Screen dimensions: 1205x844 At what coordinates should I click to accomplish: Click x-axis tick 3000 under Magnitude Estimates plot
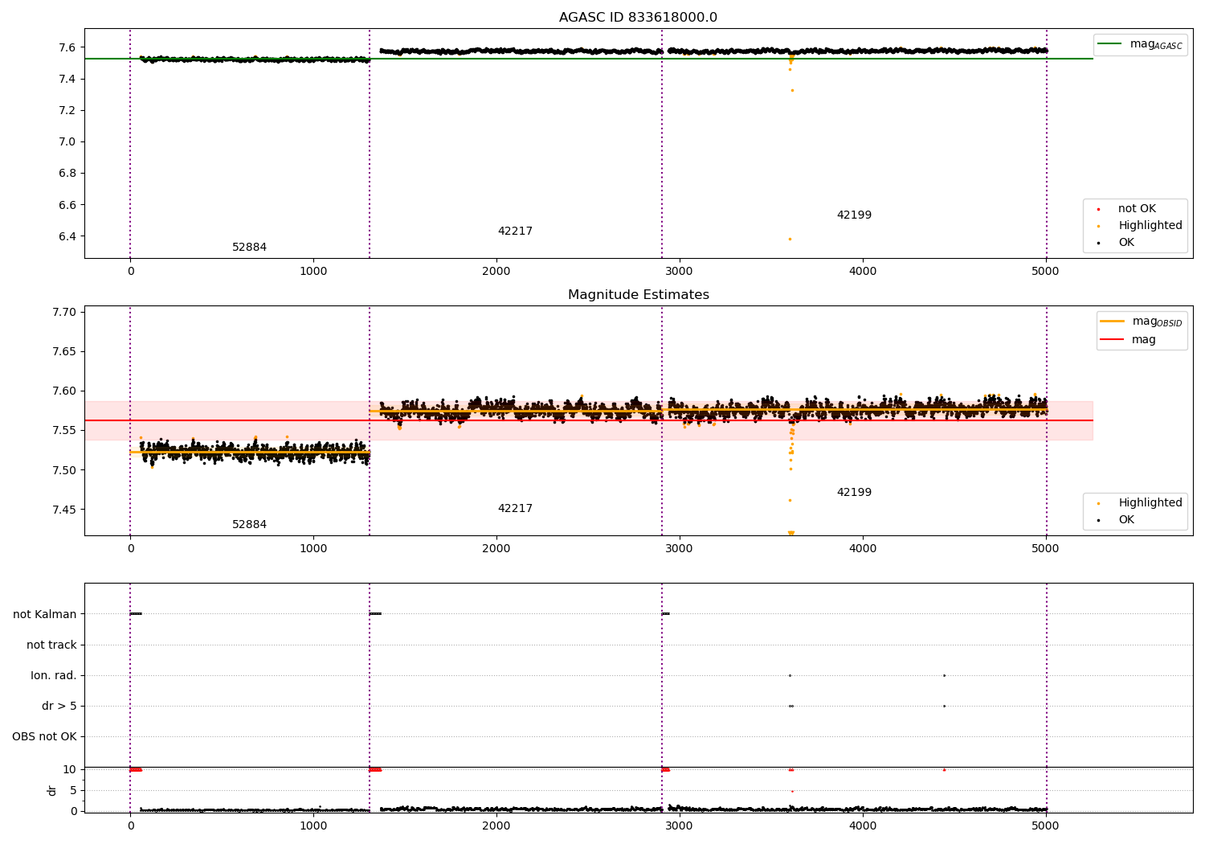pyautogui.click(x=680, y=549)
